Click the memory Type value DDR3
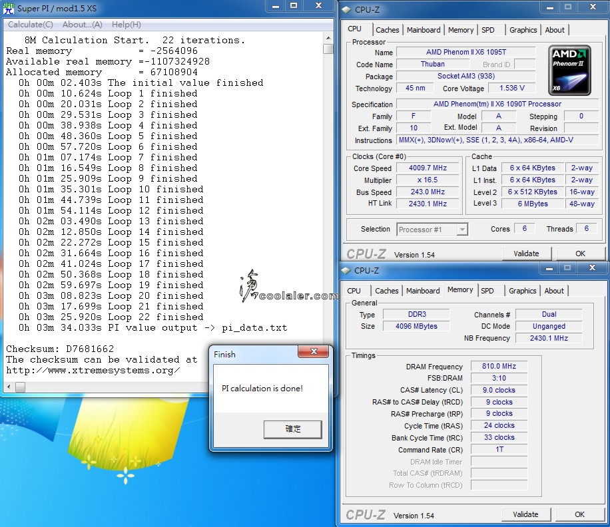Screen dimensions: 610x527 417,314
